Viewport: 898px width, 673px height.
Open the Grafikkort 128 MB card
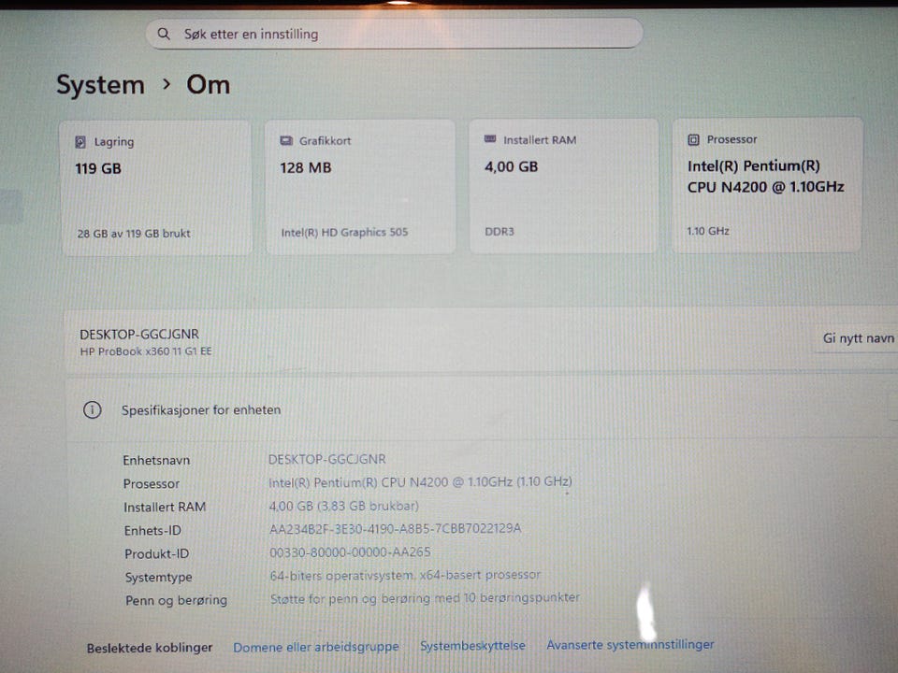(x=360, y=187)
